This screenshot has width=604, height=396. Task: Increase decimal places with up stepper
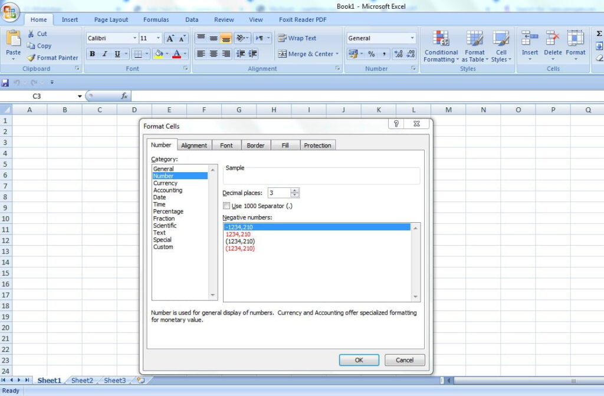pyautogui.click(x=295, y=190)
